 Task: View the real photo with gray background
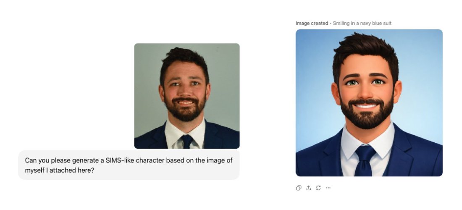pos(187,96)
